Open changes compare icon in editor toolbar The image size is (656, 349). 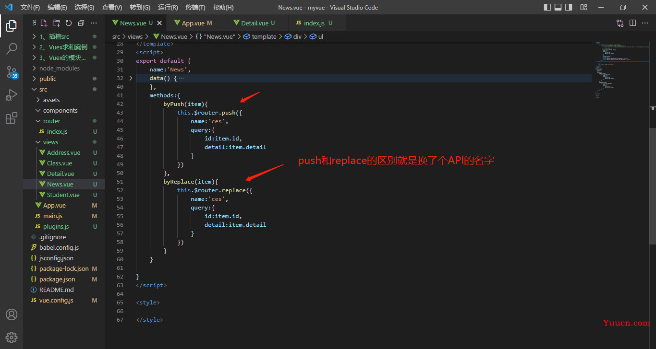click(x=620, y=23)
